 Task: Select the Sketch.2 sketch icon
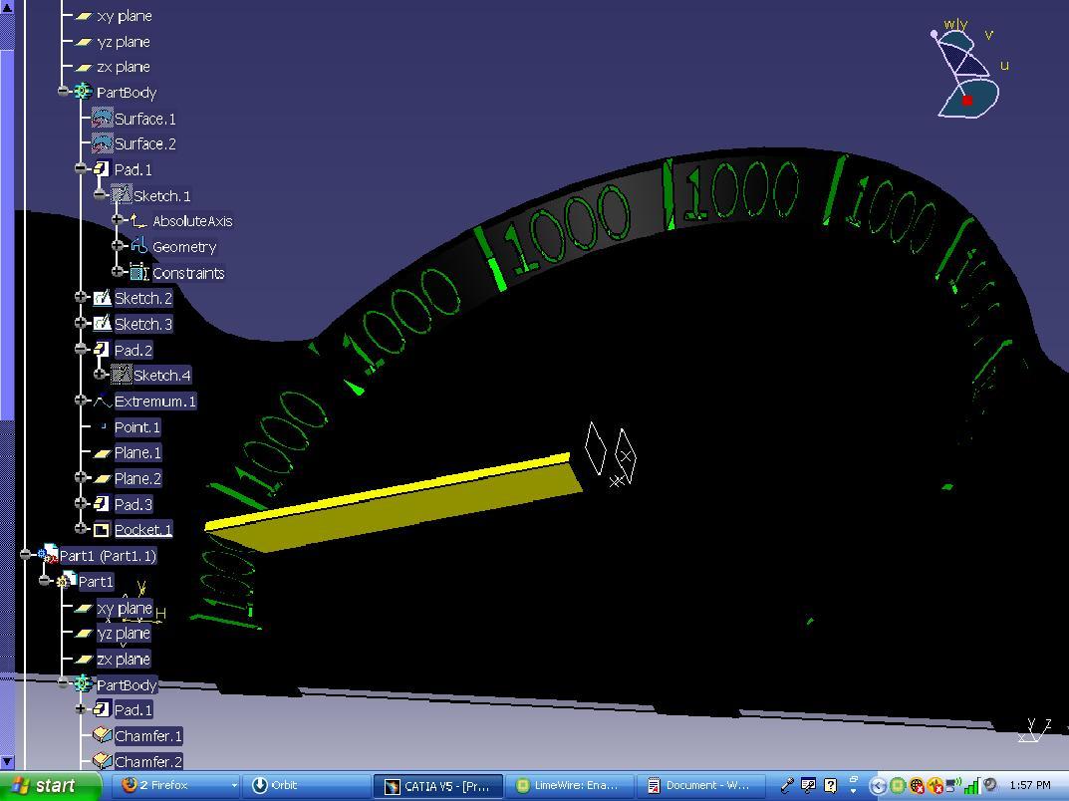tap(103, 298)
